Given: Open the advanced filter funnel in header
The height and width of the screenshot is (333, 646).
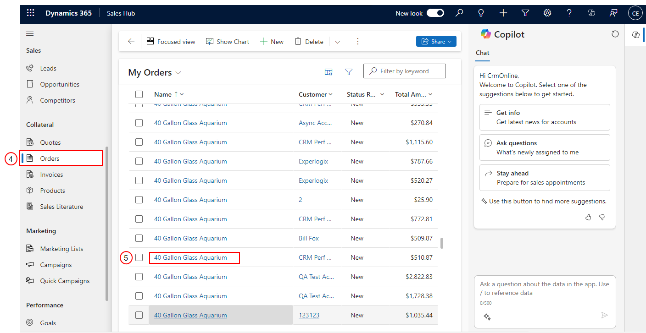Looking at the screenshot, I should pos(525,13).
